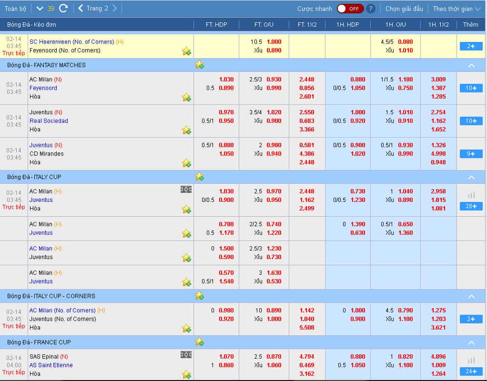Pick SAS Epinal 1H 1X2 odds 4.896

click(438, 356)
